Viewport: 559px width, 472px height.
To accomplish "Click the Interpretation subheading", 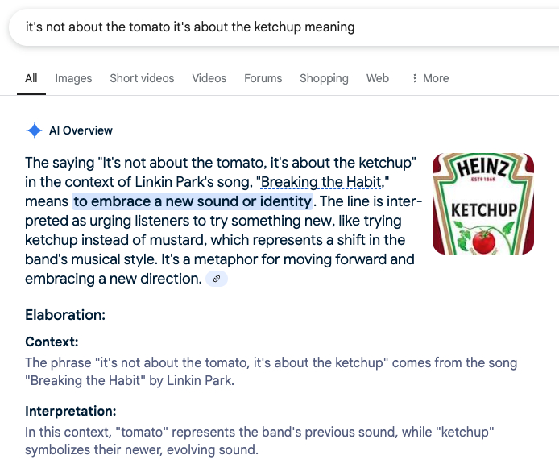I will click(x=71, y=411).
